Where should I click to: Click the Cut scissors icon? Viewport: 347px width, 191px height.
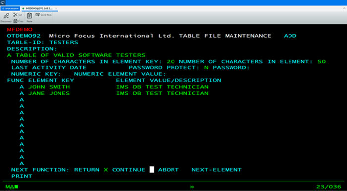(15, 15)
